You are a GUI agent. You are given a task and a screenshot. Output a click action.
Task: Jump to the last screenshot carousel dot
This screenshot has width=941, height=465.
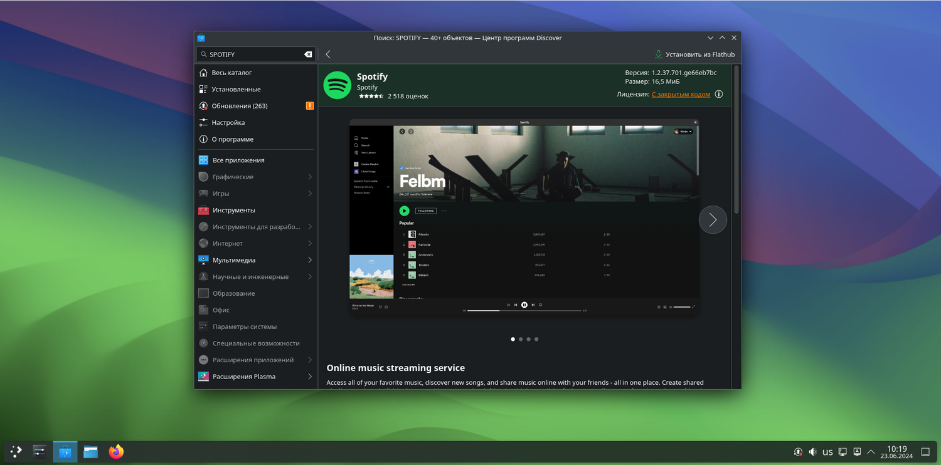(536, 339)
